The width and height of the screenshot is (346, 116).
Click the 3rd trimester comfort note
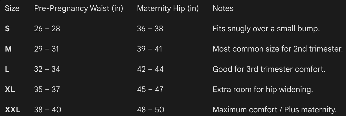[269, 69]
